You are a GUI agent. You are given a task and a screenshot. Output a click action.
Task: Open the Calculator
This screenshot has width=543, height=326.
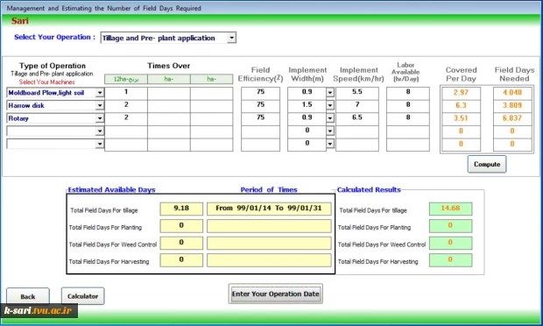(x=83, y=296)
